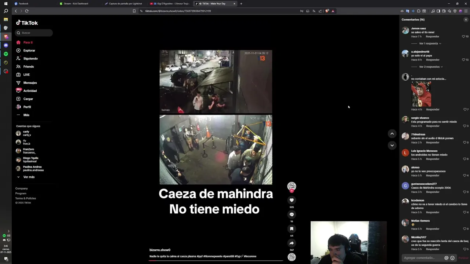Screen dimensions: 470x264
Task: Bookmark this page in address bar
Action: [x=134, y=11]
